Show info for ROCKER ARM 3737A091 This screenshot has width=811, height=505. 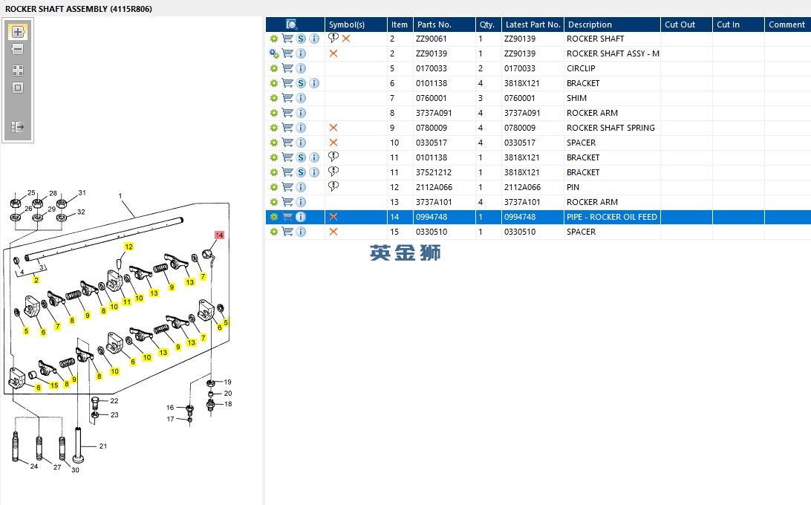[x=301, y=113]
